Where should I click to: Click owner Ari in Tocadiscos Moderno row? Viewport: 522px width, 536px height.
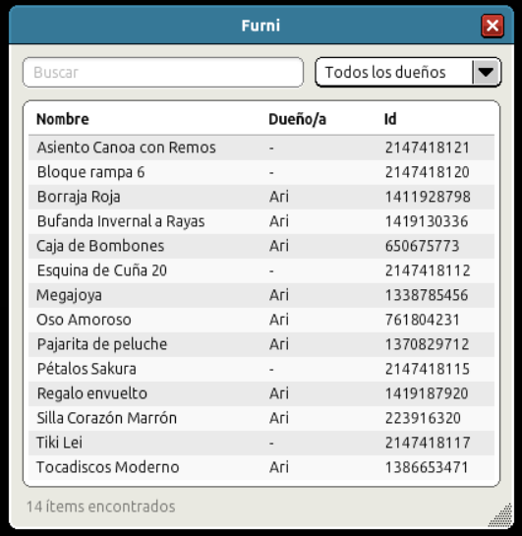pyautogui.click(x=279, y=468)
